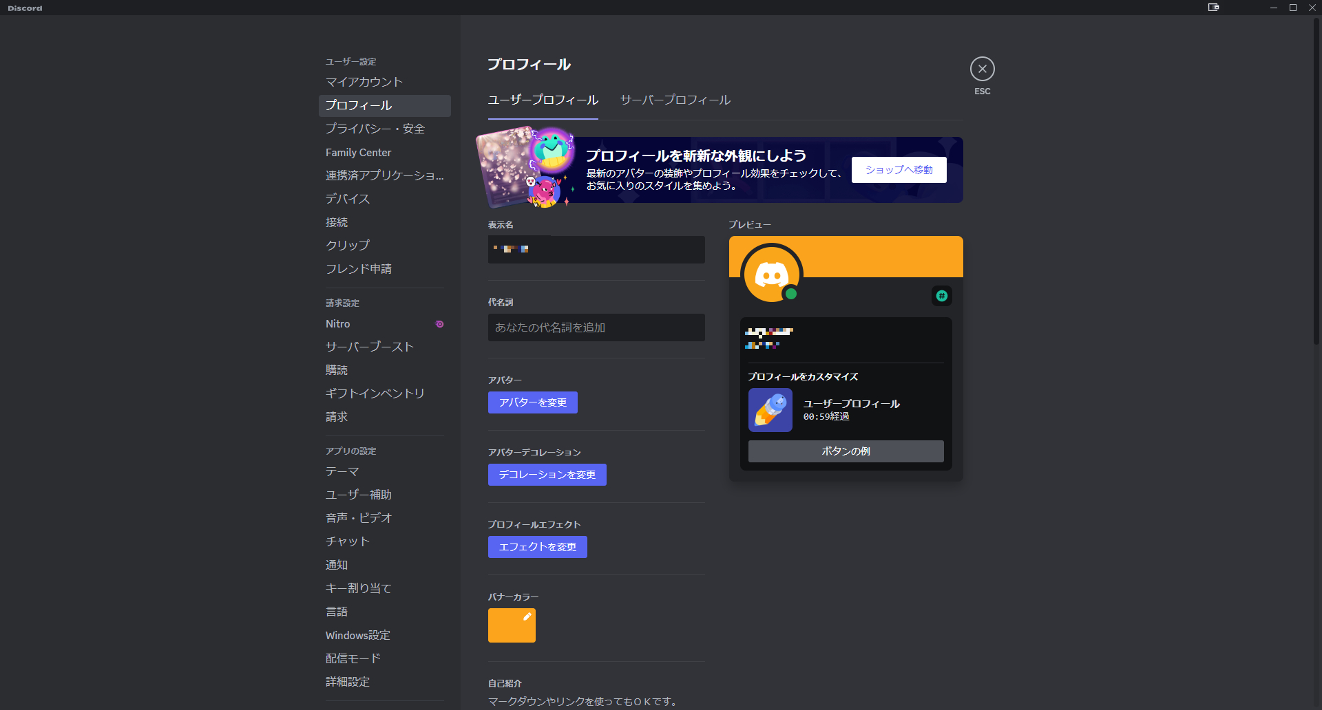Screen dimensions: 1322x710
Task: Open 詳細設定 settings
Action: 384,682
